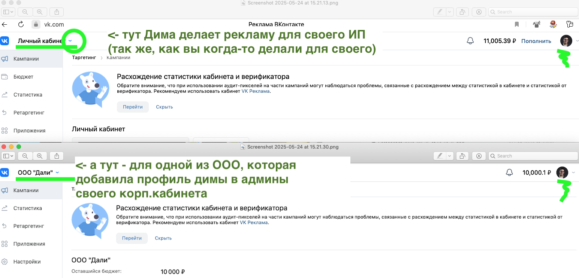The height and width of the screenshot is (278, 579).
Task: Follow VK Реклама link in ООО "Дали" notice
Action: (254, 222)
